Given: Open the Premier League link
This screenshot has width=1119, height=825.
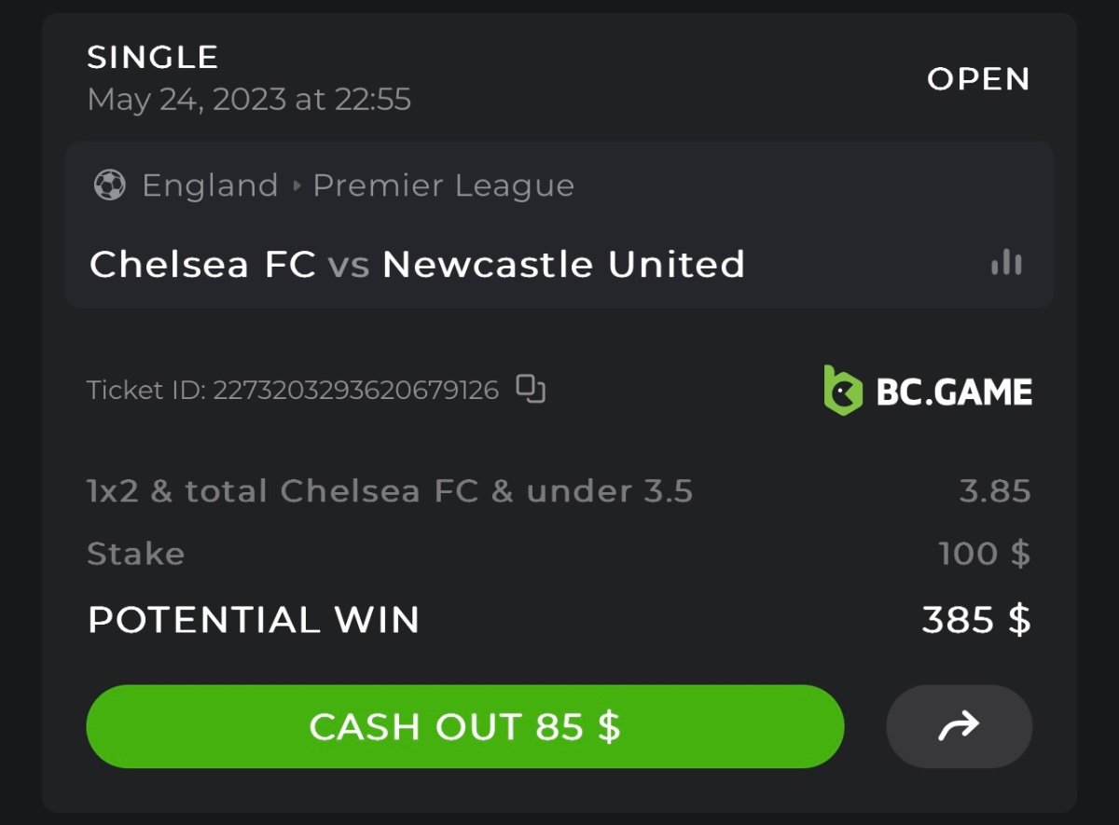Looking at the screenshot, I should pyautogui.click(x=443, y=186).
